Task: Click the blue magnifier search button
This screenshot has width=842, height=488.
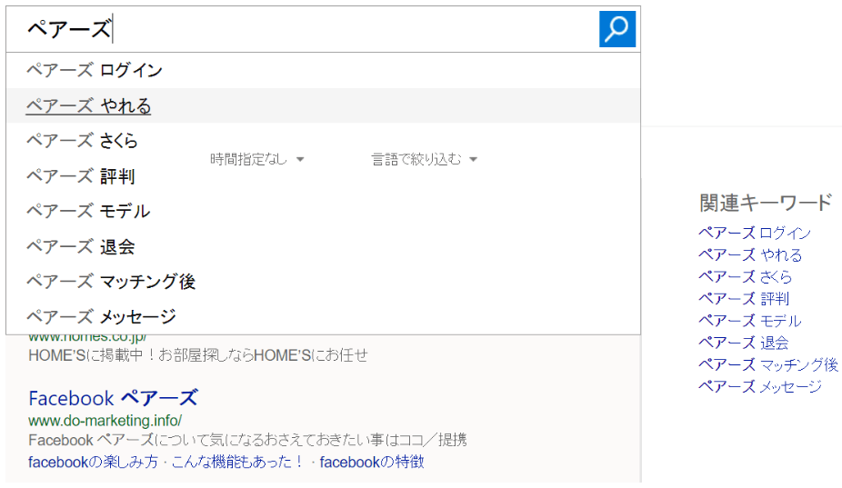Action: coord(616,29)
